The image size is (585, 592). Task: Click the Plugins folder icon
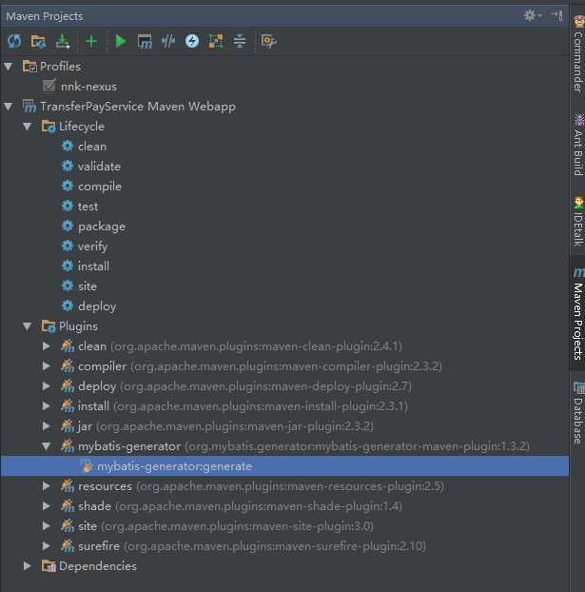point(49,326)
